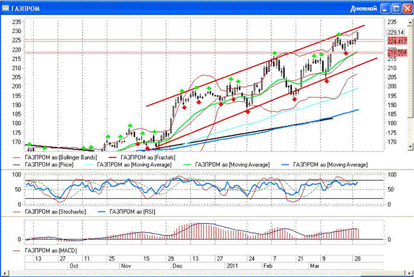Click the red level label 218.554
This screenshot has height=277, width=414.
click(x=397, y=52)
